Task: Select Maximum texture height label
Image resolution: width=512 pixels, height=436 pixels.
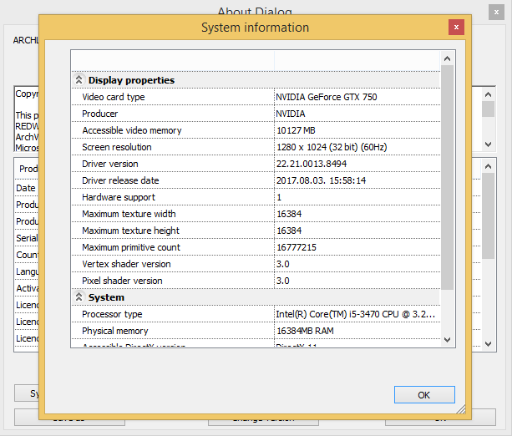Action: [130, 231]
